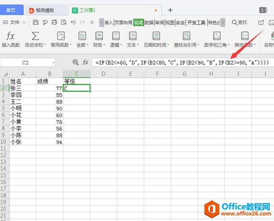Switch to the Data (数据) ribbon tab

(149, 23)
